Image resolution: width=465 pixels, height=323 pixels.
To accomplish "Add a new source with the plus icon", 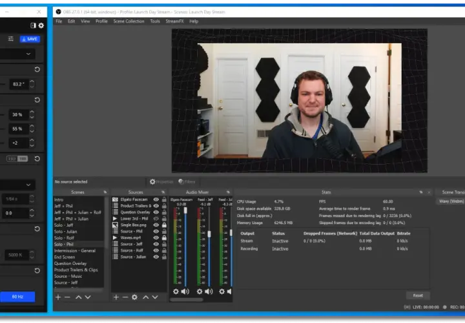I will point(116,297).
